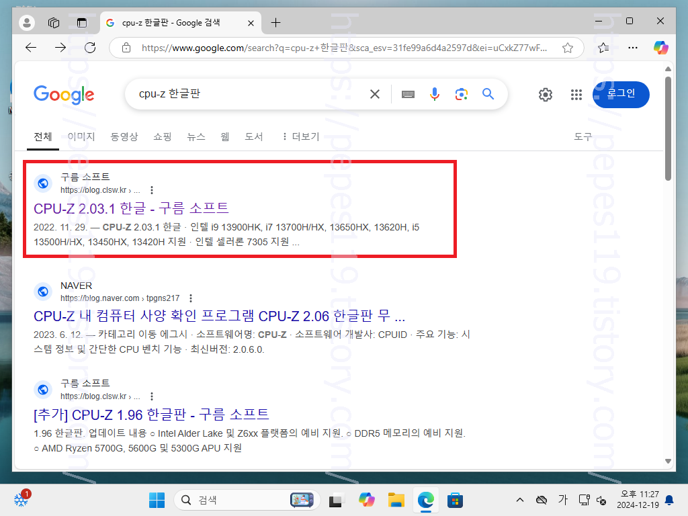This screenshot has width=688, height=516.
Task: Launch Copilot from the taskbar
Action: (366, 500)
